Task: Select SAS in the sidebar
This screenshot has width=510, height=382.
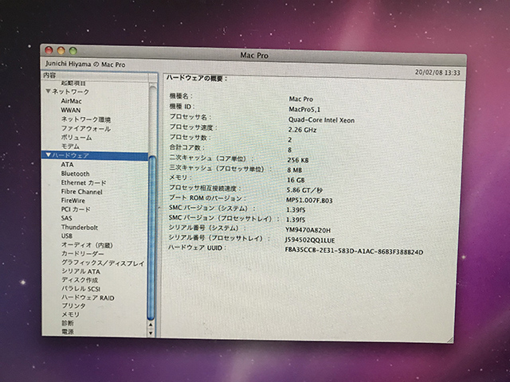Action: [x=67, y=218]
